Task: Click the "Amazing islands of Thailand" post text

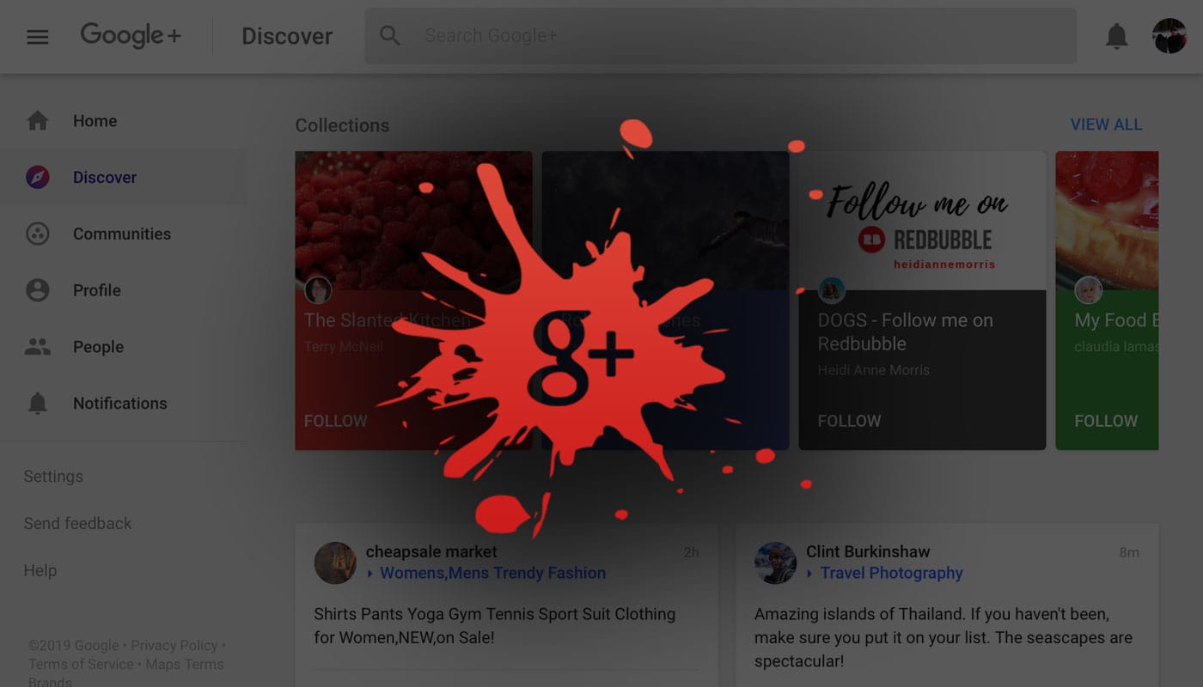Action: pyautogui.click(x=943, y=638)
